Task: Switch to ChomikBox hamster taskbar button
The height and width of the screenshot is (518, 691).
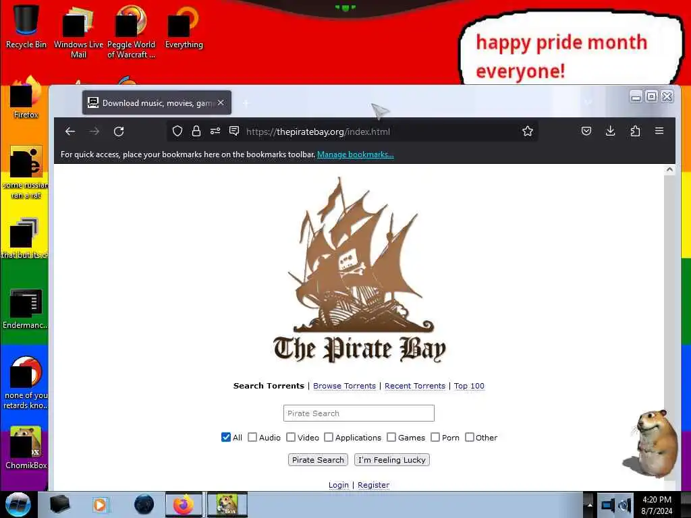Action: pyautogui.click(x=227, y=505)
